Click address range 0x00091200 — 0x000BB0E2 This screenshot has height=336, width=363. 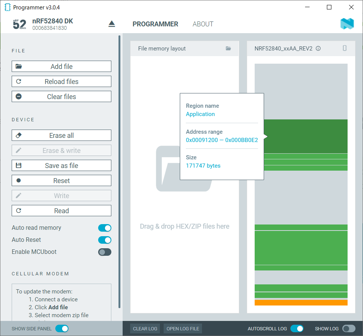pyautogui.click(x=222, y=140)
